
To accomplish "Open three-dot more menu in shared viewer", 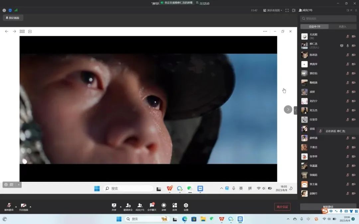I will pyautogui.click(x=265, y=31).
